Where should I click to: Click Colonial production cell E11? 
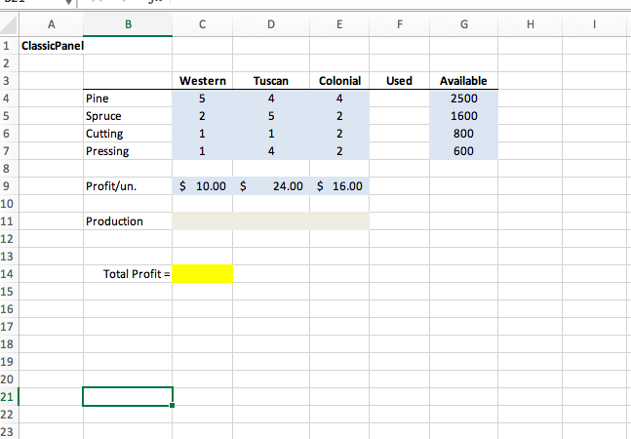(x=339, y=220)
